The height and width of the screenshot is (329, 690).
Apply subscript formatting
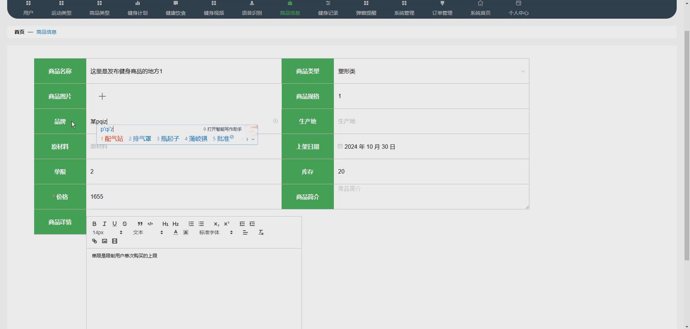coord(216,224)
